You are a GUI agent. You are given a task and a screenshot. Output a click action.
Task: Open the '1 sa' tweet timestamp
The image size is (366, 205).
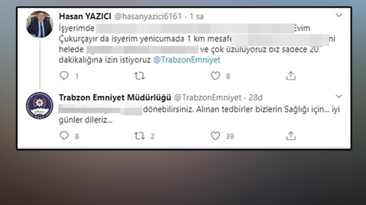(x=197, y=16)
